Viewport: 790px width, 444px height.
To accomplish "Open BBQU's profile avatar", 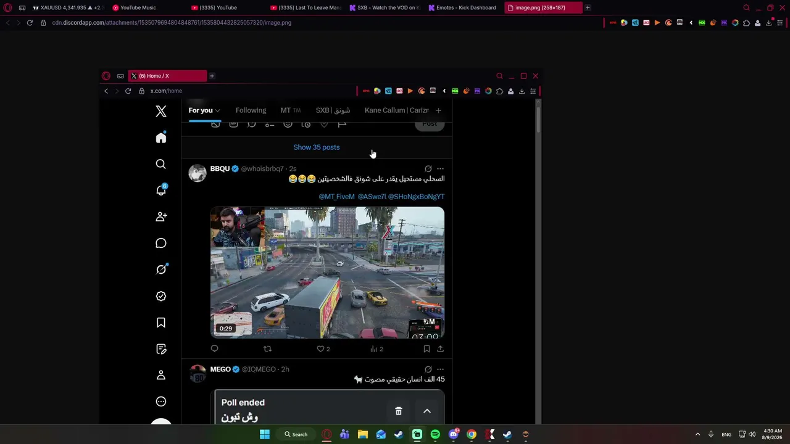I will [197, 173].
